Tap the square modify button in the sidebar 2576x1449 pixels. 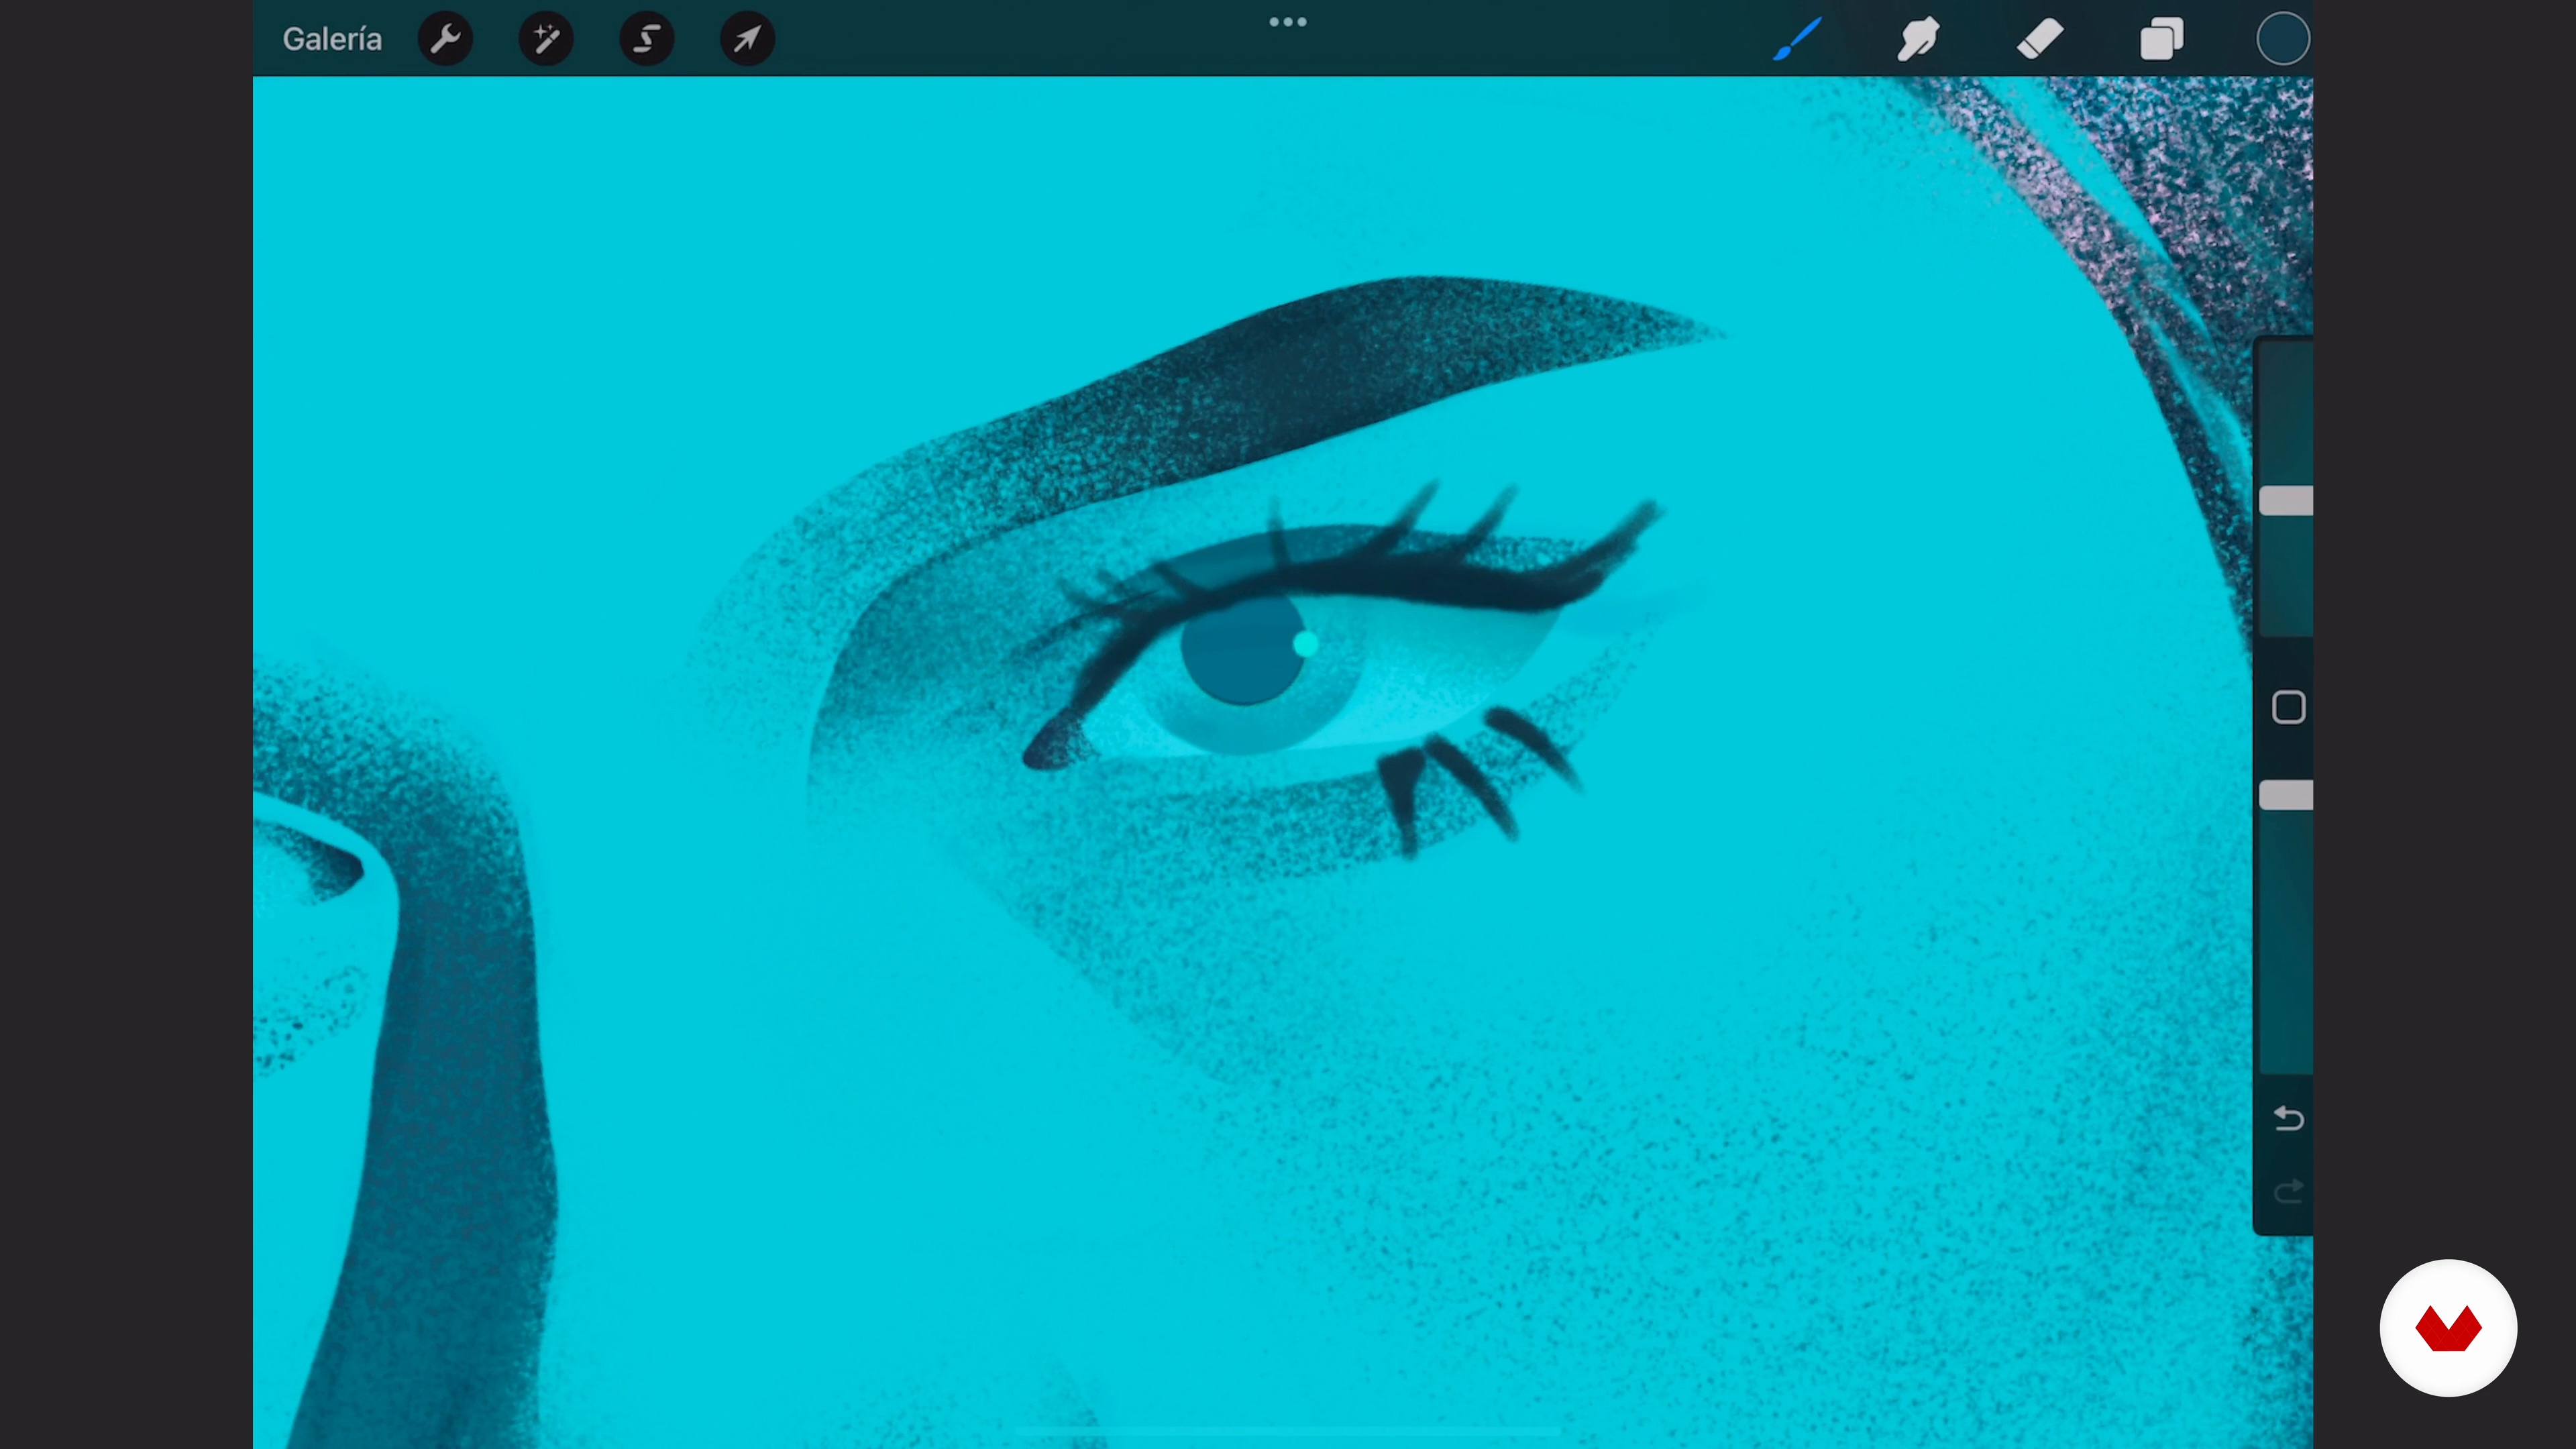(x=2288, y=707)
